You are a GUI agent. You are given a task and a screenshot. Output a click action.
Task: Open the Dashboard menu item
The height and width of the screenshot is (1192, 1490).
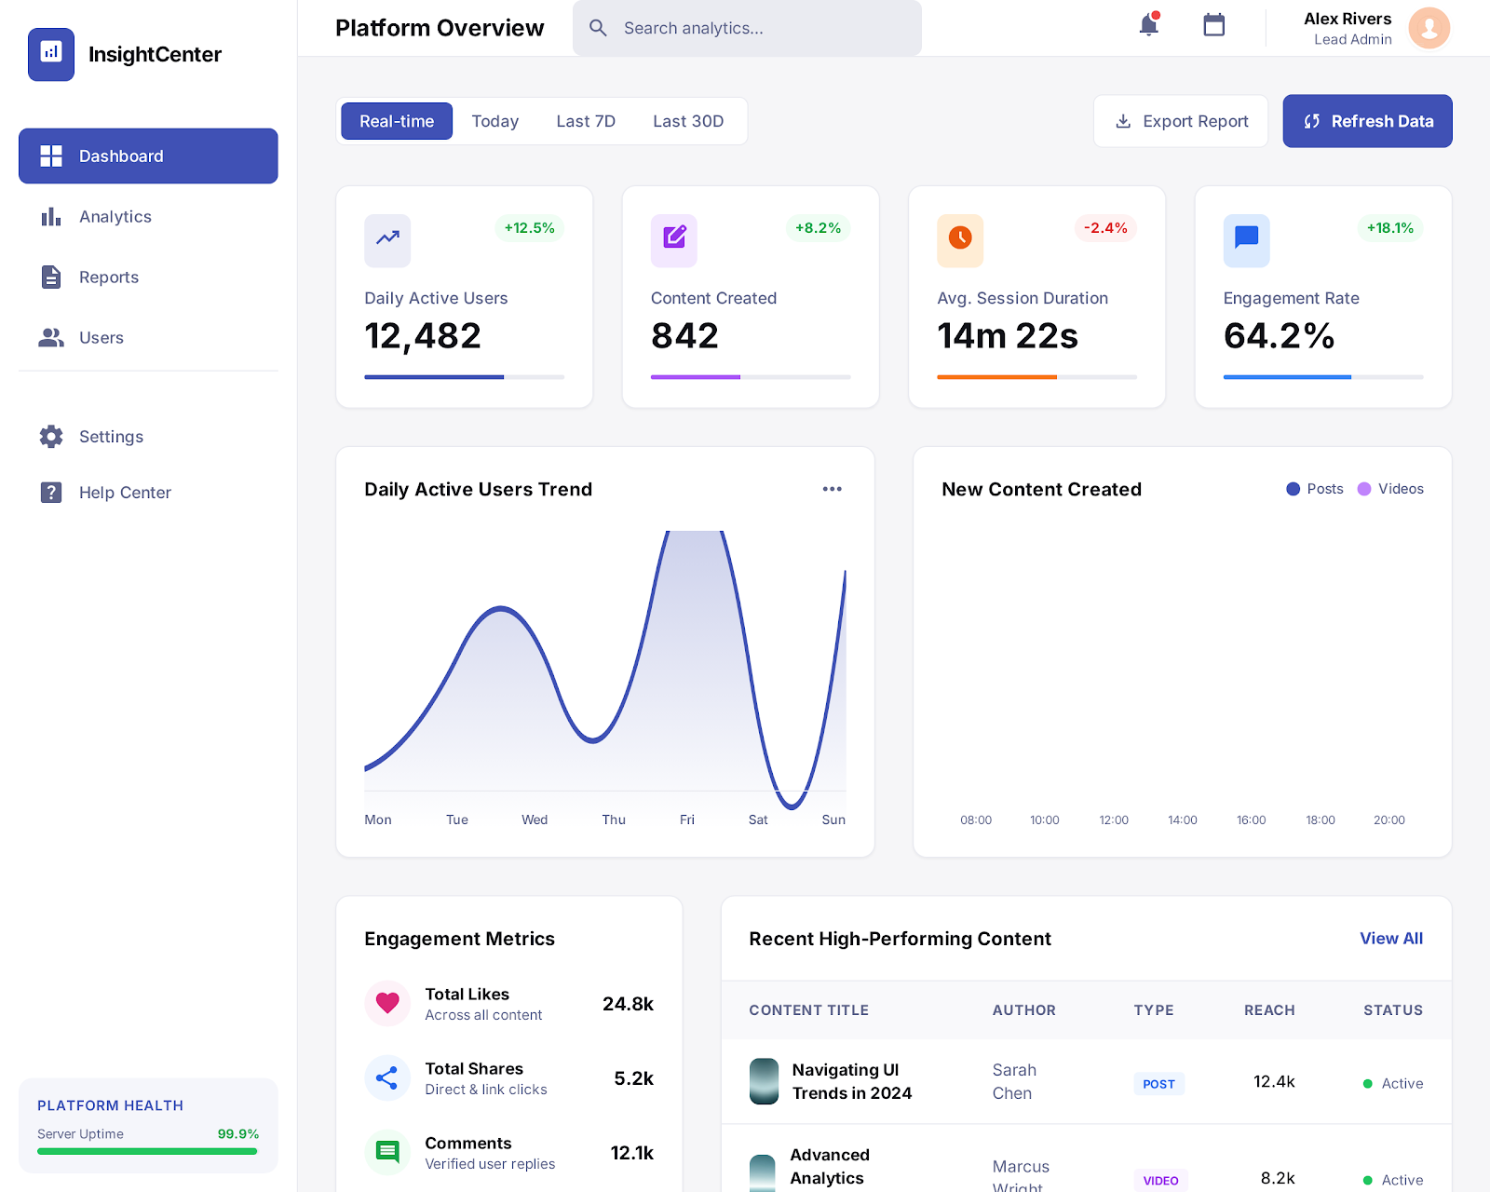120,156
